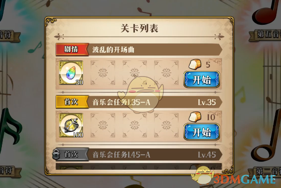281x188 pixels.
Task: Tap the middle empty slot in story row
Action: 134,73
